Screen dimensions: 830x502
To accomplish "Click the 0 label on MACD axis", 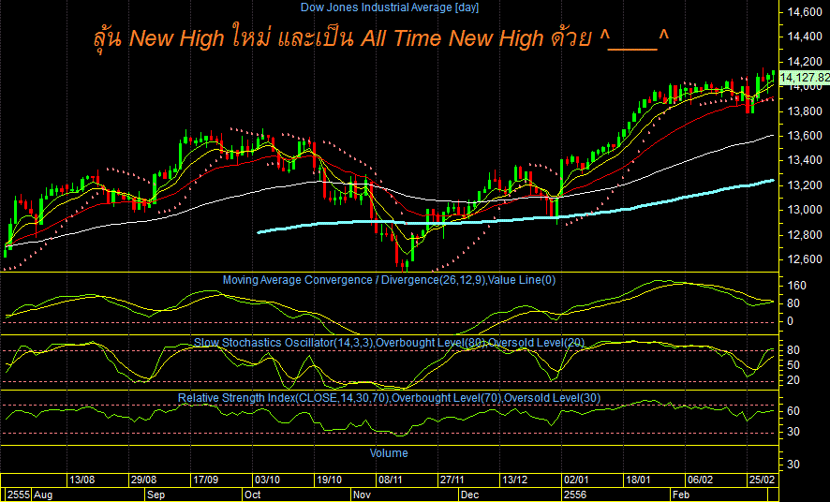I will click(x=791, y=321).
